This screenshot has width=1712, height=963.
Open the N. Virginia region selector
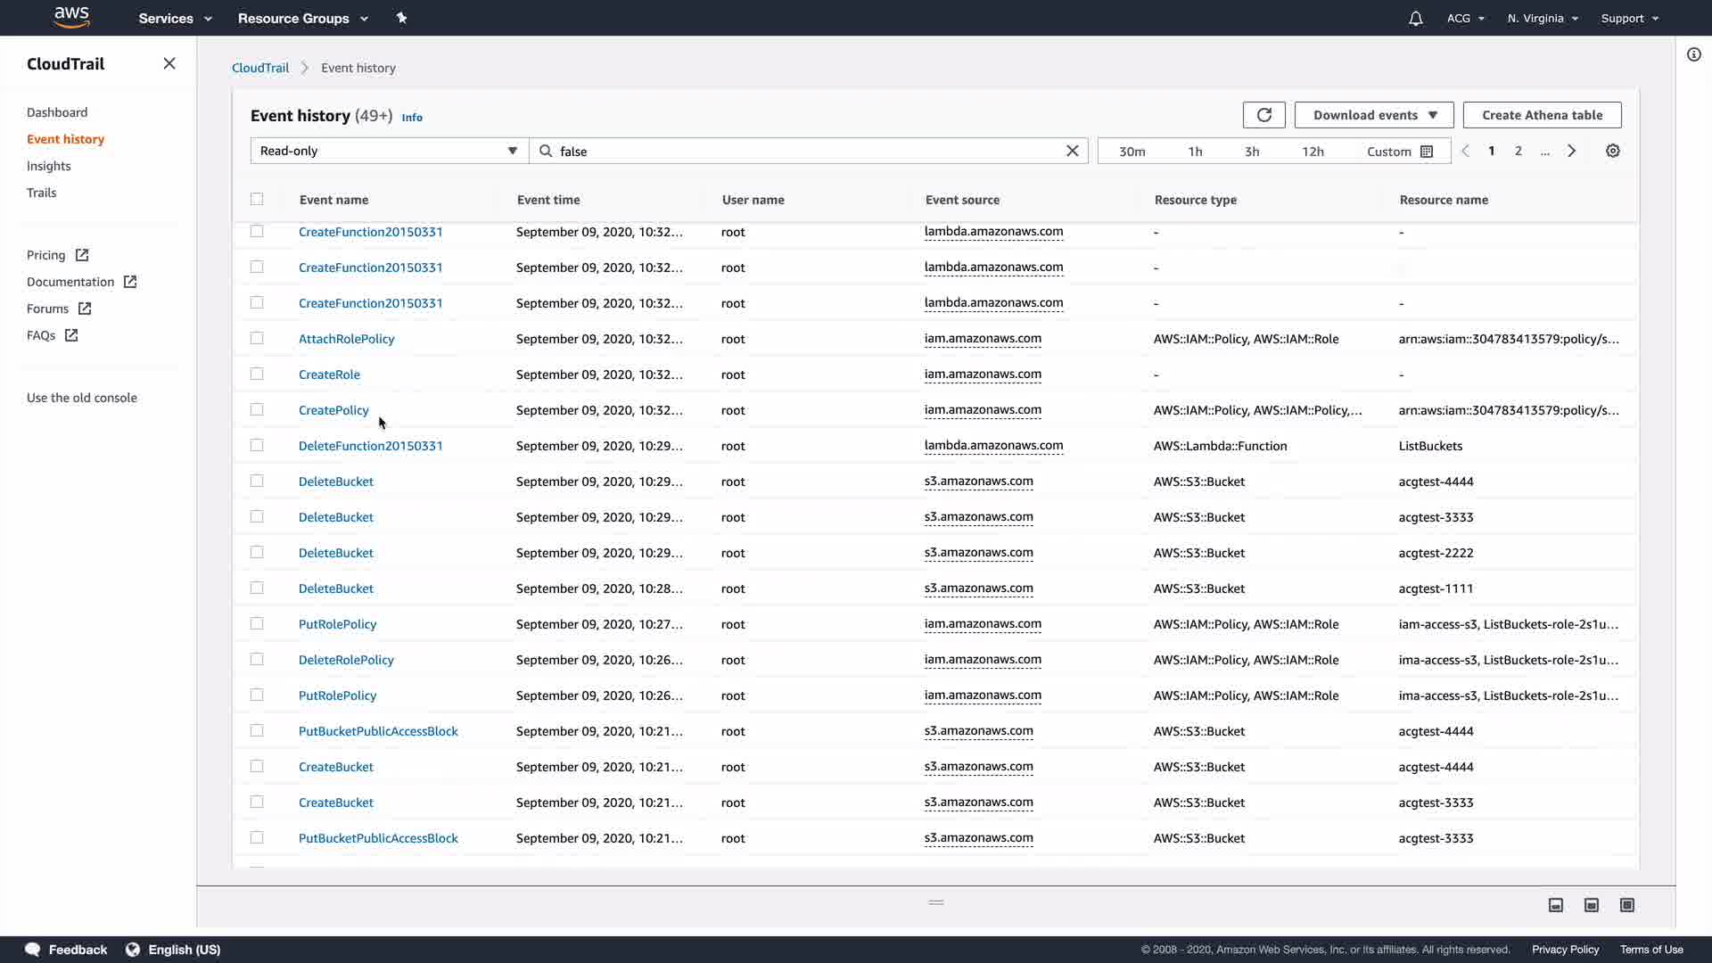[x=1542, y=19]
